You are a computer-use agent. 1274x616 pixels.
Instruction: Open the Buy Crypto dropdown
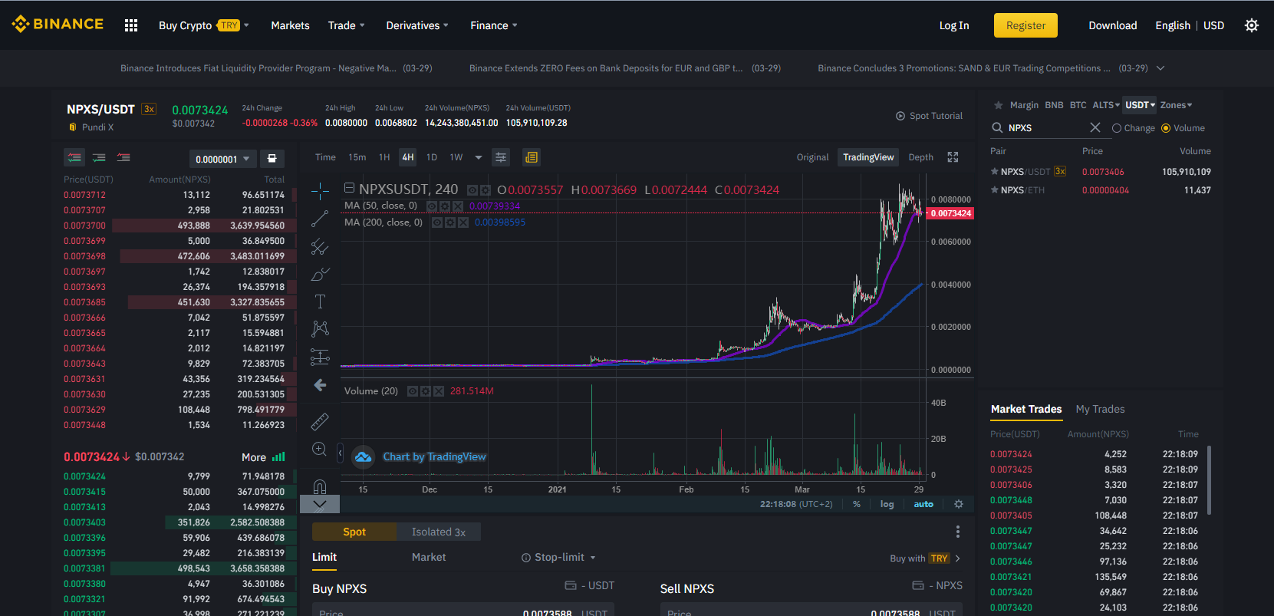tap(204, 25)
